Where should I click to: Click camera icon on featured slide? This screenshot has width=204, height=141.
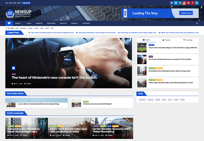tap(14, 68)
